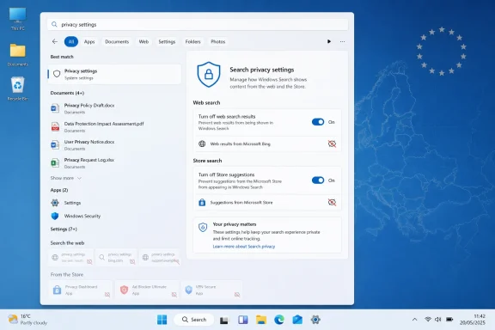Image resolution: width=495 pixels, height=330 pixels.
Task: Show hidden system tray icons
Action: (414, 320)
